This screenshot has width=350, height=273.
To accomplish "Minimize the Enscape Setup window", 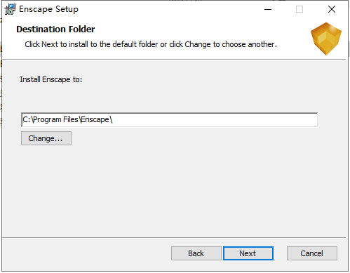I will pyautogui.click(x=268, y=9).
